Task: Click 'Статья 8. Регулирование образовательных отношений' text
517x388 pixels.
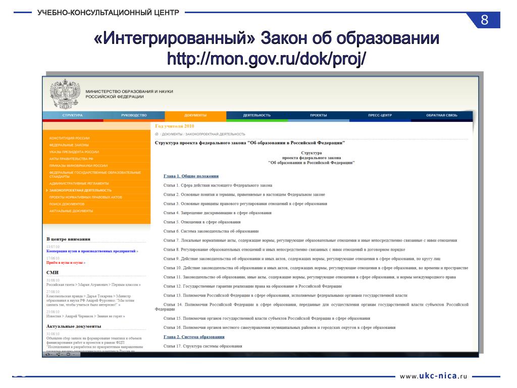Action: pos(284,250)
